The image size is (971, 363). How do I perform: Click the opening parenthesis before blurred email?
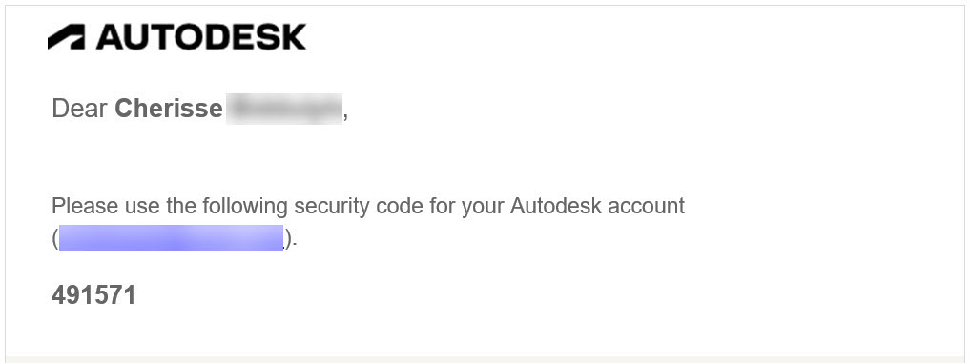tap(55, 239)
